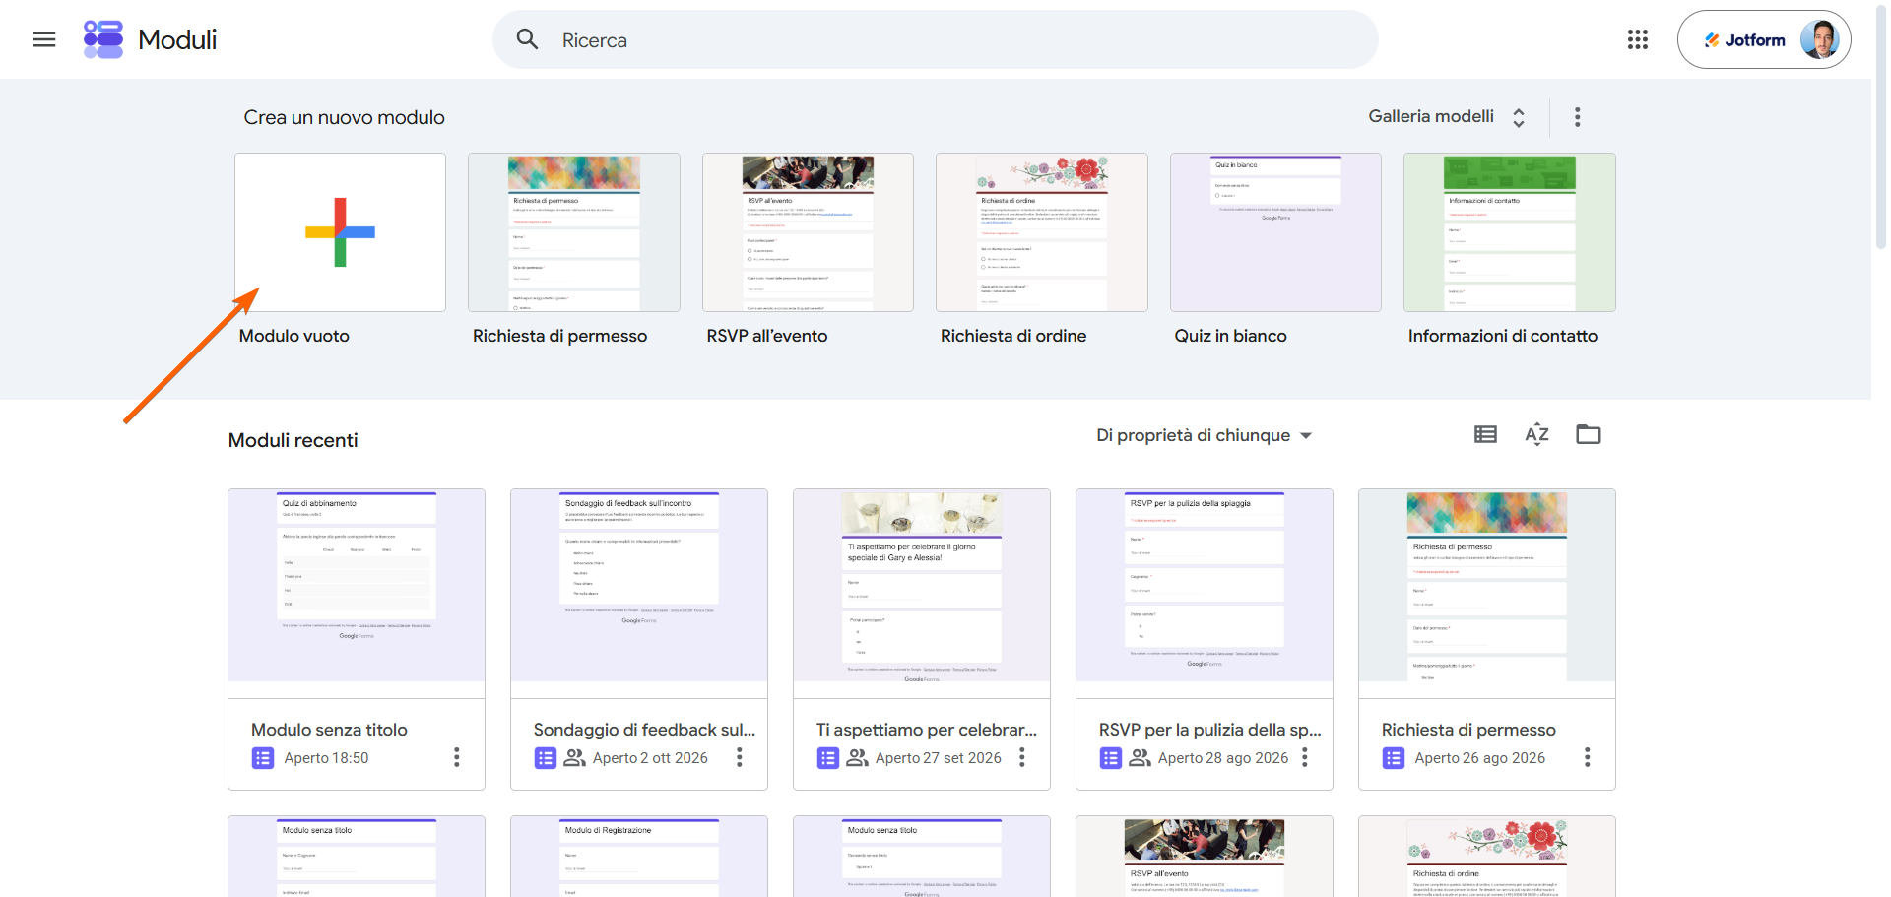Open options for Ti aspettiamo per celebrar form
The height and width of the screenshot is (897, 1891).
coord(1021,757)
